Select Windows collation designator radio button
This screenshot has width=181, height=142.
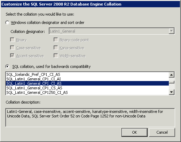tap(7, 23)
